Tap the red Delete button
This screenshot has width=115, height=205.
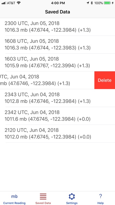point(105,80)
